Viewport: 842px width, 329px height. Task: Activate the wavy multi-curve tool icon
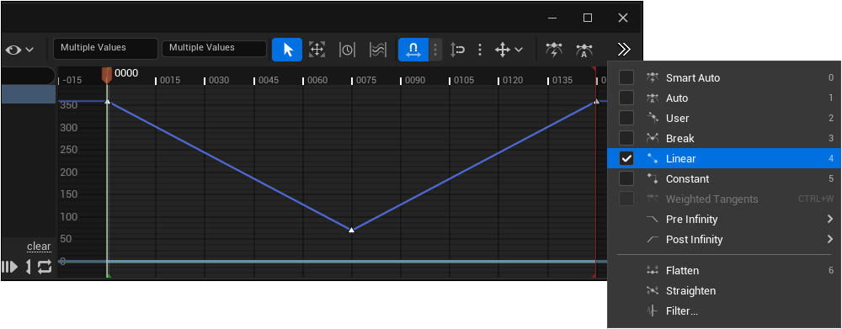click(x=378, y=50)
